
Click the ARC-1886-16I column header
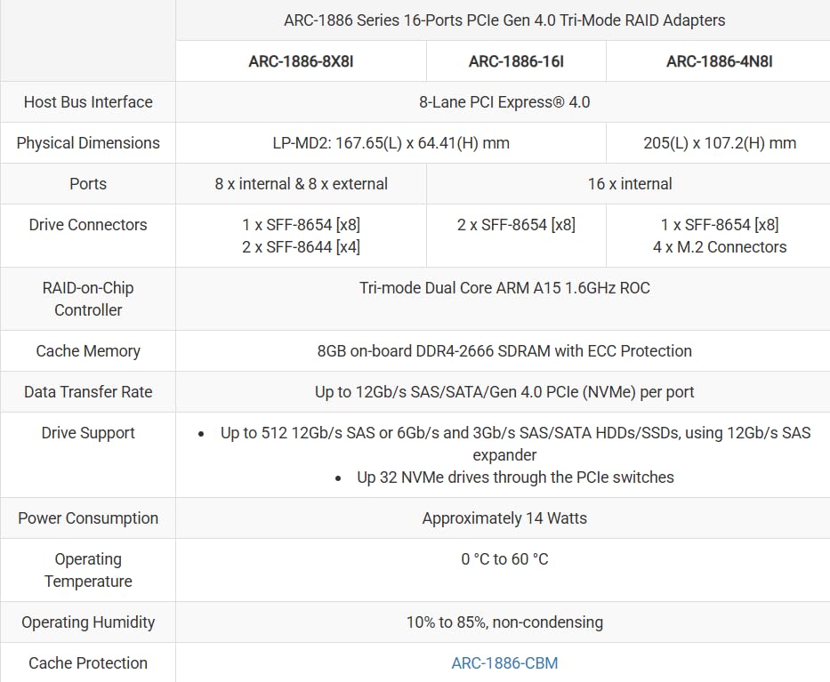pyautogui.click(x=516, y=61)
